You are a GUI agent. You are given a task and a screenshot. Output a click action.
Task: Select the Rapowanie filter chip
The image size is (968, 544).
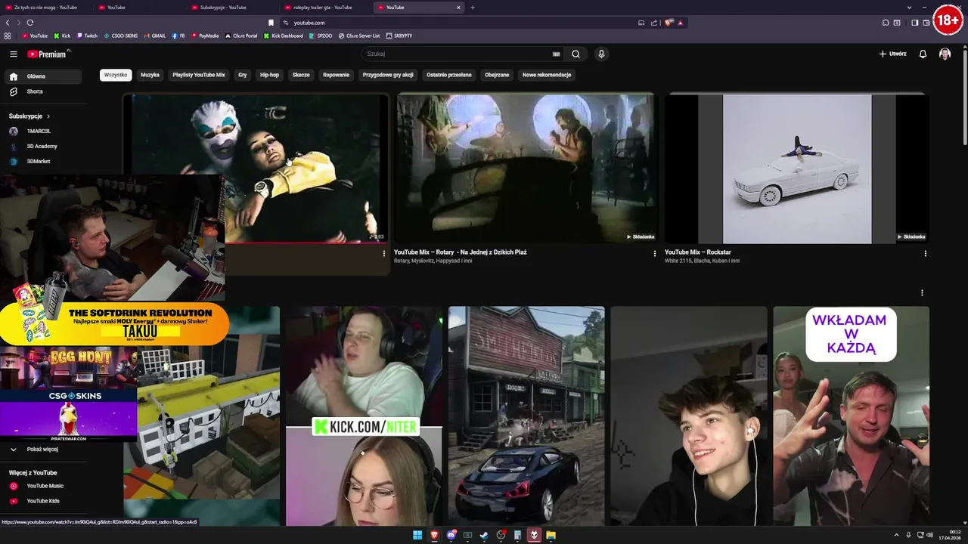(336, 75)
